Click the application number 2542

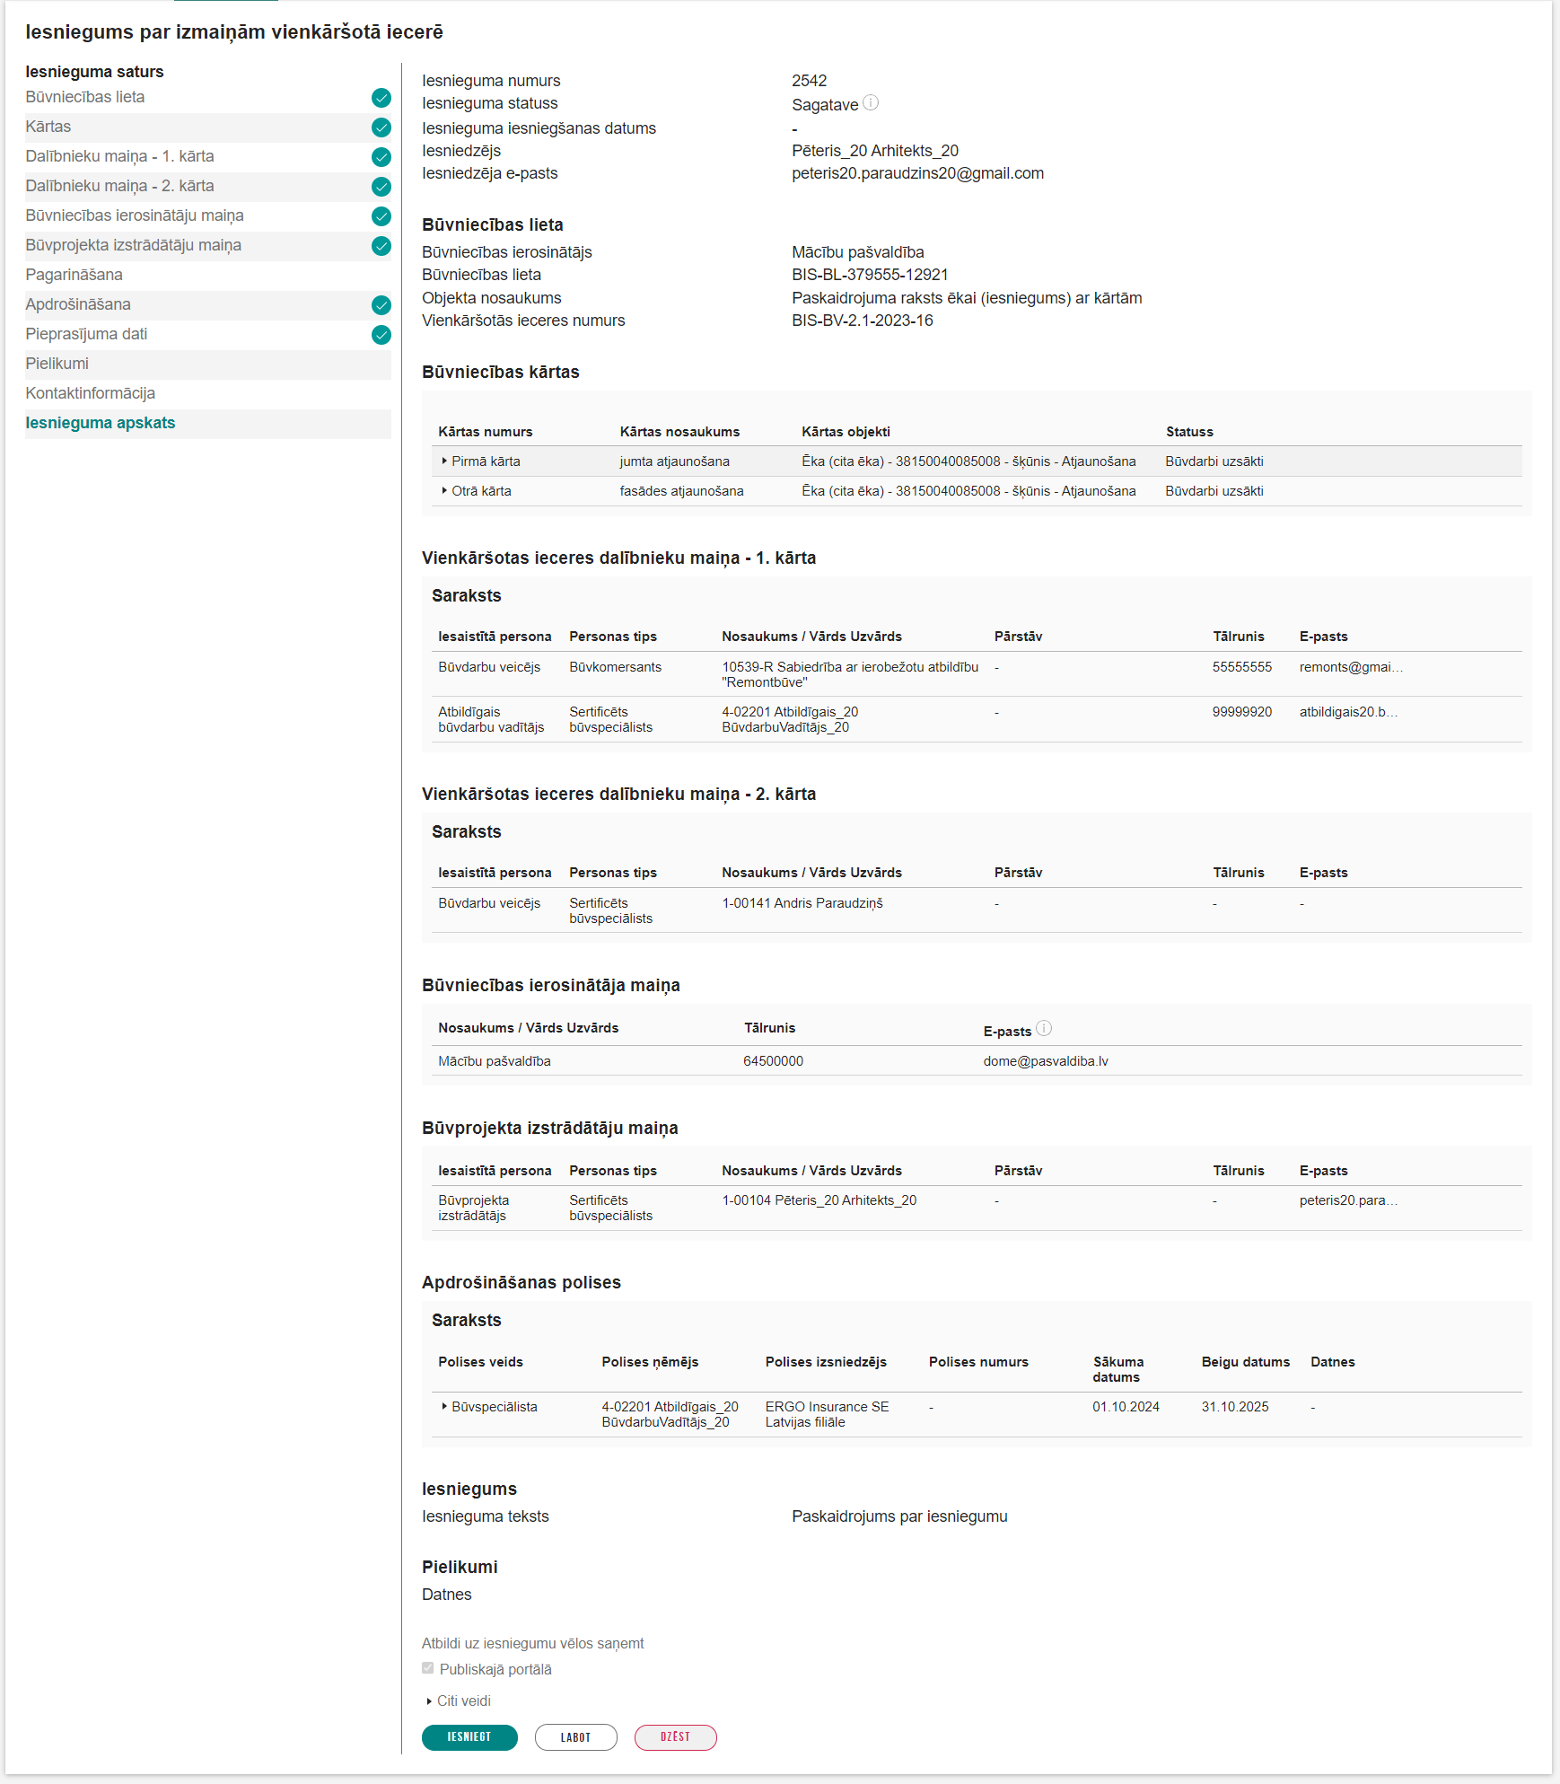809,81
